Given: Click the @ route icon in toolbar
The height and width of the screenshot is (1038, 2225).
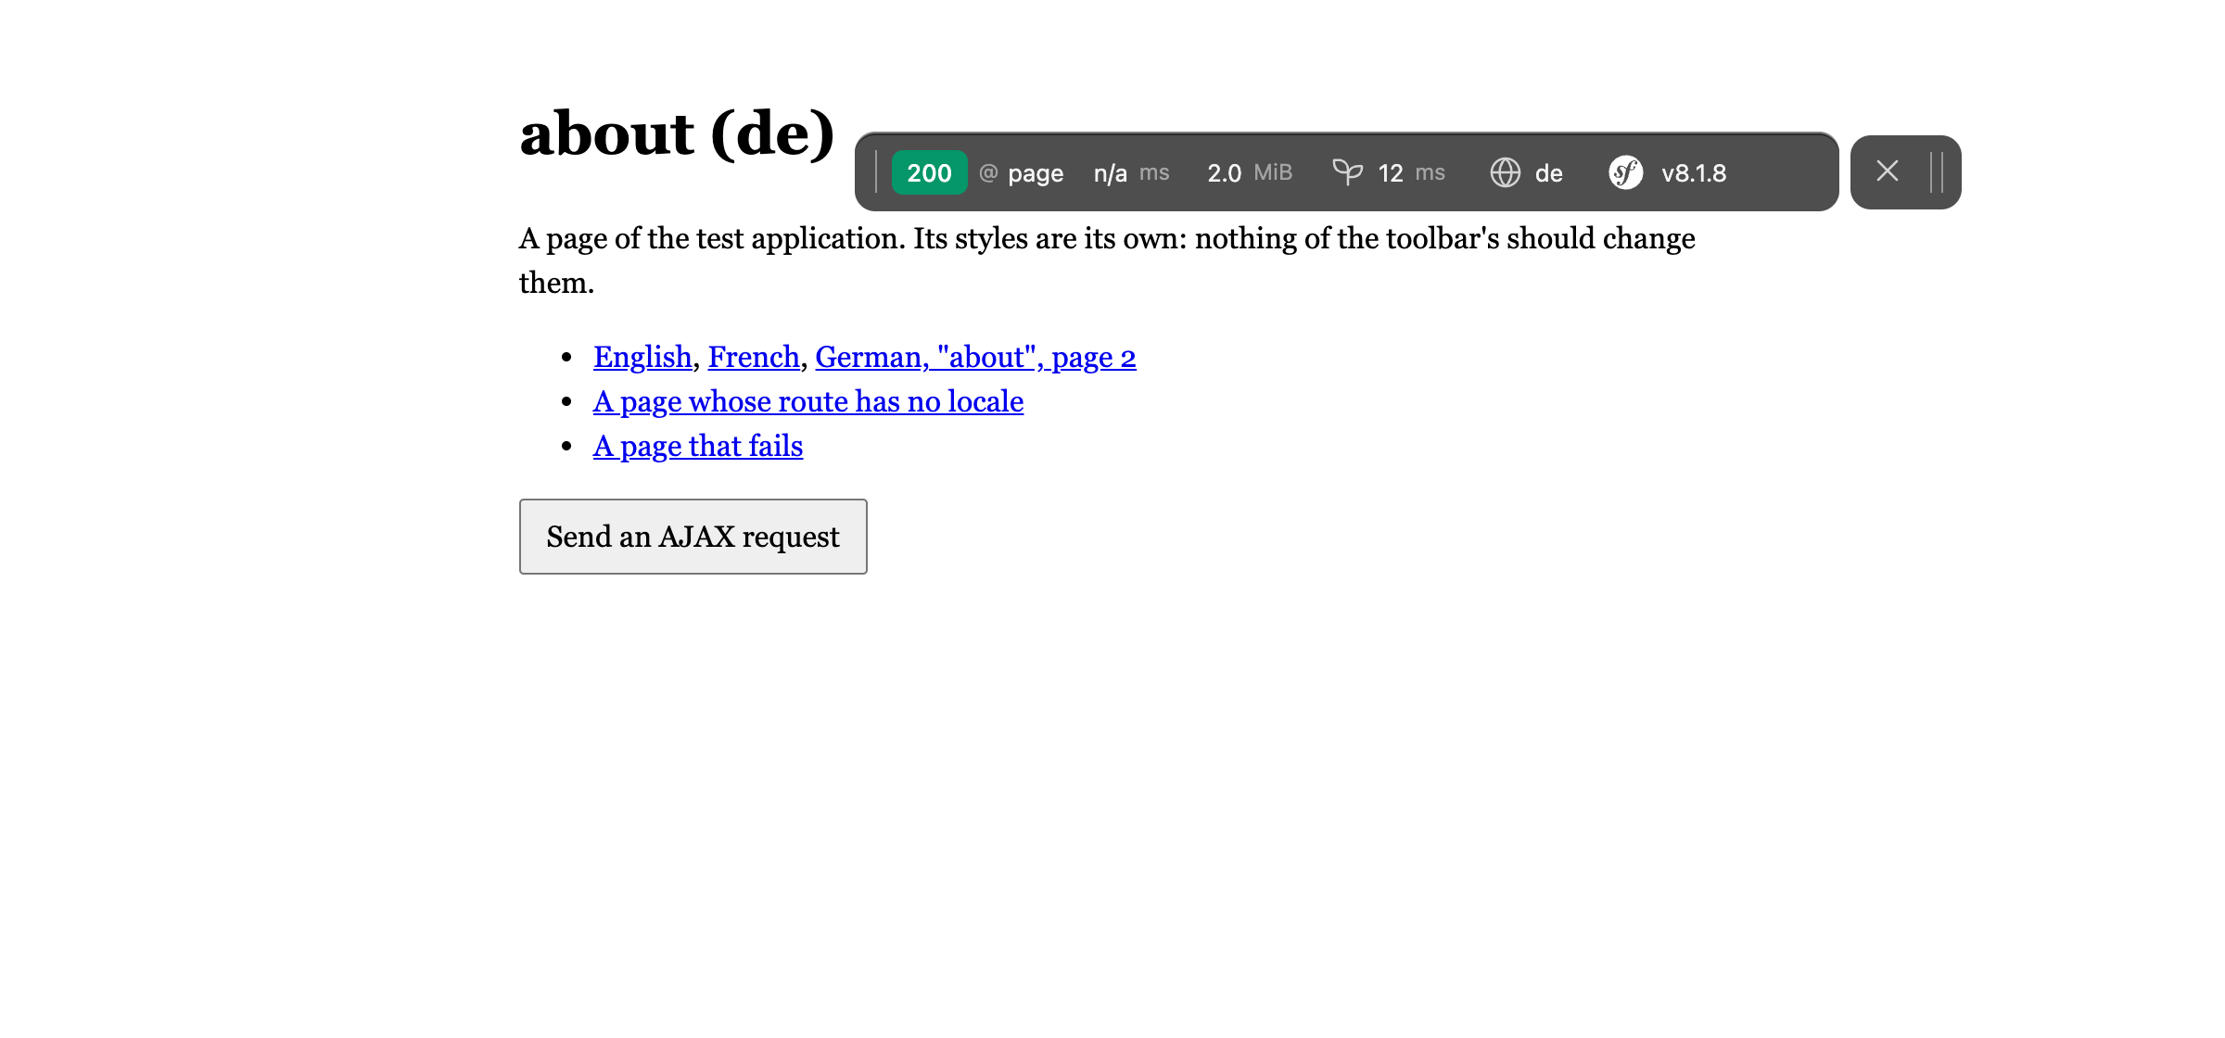Looking at the screenshot, I should [988, 172].
